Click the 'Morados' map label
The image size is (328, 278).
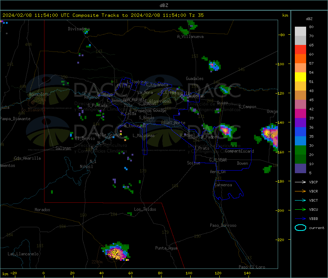click(42, 210)
